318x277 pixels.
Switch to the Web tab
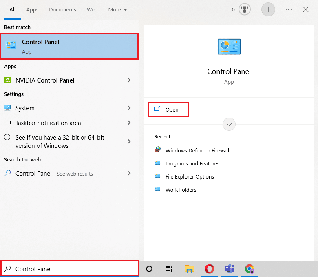click(x=92, y=9)
